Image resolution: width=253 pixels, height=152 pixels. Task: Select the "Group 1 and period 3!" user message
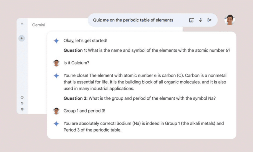click(84, 111)
